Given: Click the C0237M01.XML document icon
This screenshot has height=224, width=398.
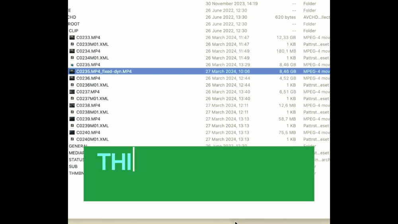Looking at the screenshot, I should click(72, 98).
